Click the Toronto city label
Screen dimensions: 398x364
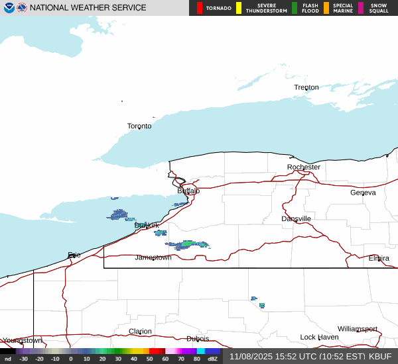coord(139,126)
